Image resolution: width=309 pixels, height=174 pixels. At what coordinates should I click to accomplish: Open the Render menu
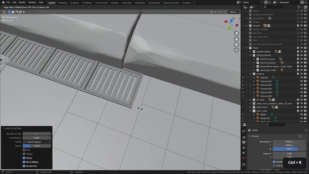[22, 2]
